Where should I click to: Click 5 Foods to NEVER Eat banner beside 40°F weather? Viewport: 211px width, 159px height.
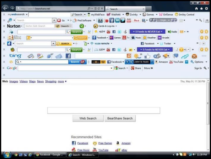coord(147,32)
